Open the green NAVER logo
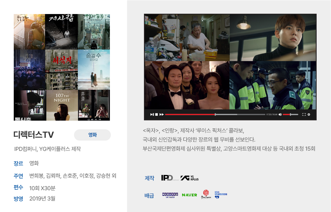331x212 pixels. click(190, 195)
